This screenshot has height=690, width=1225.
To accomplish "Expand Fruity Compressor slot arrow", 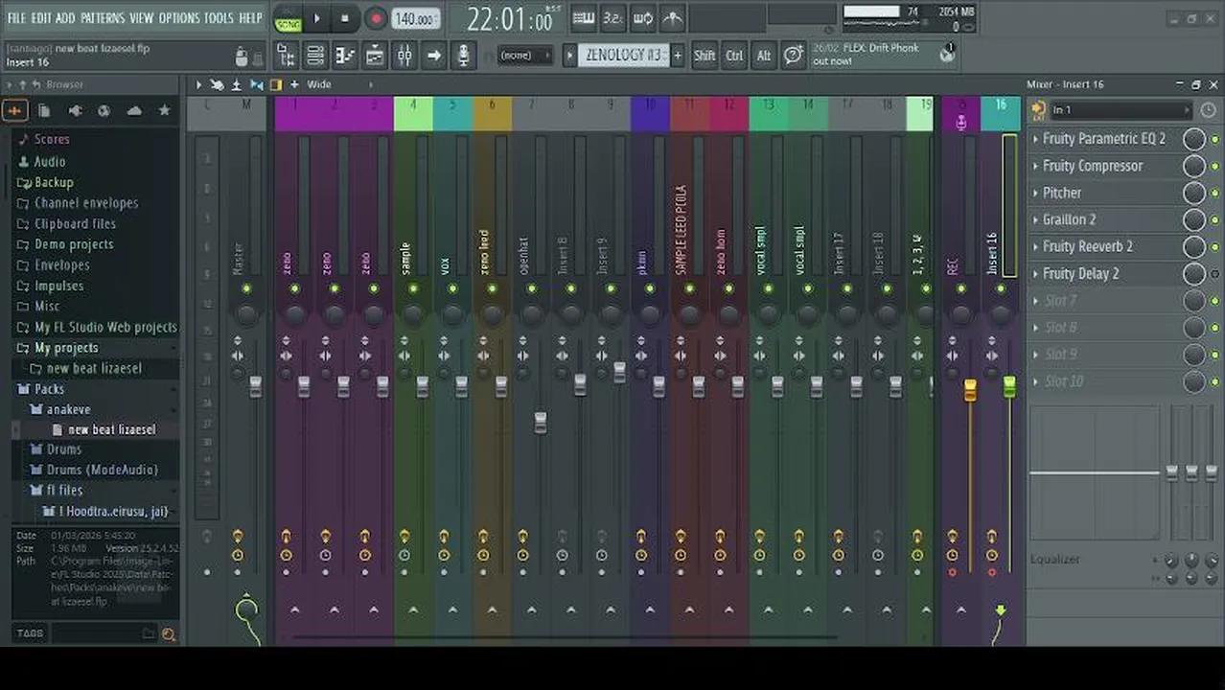I will coord(1035,166).
